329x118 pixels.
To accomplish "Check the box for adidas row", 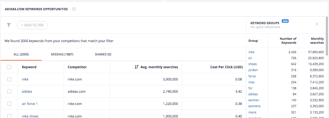I will (x=9, y=92).
